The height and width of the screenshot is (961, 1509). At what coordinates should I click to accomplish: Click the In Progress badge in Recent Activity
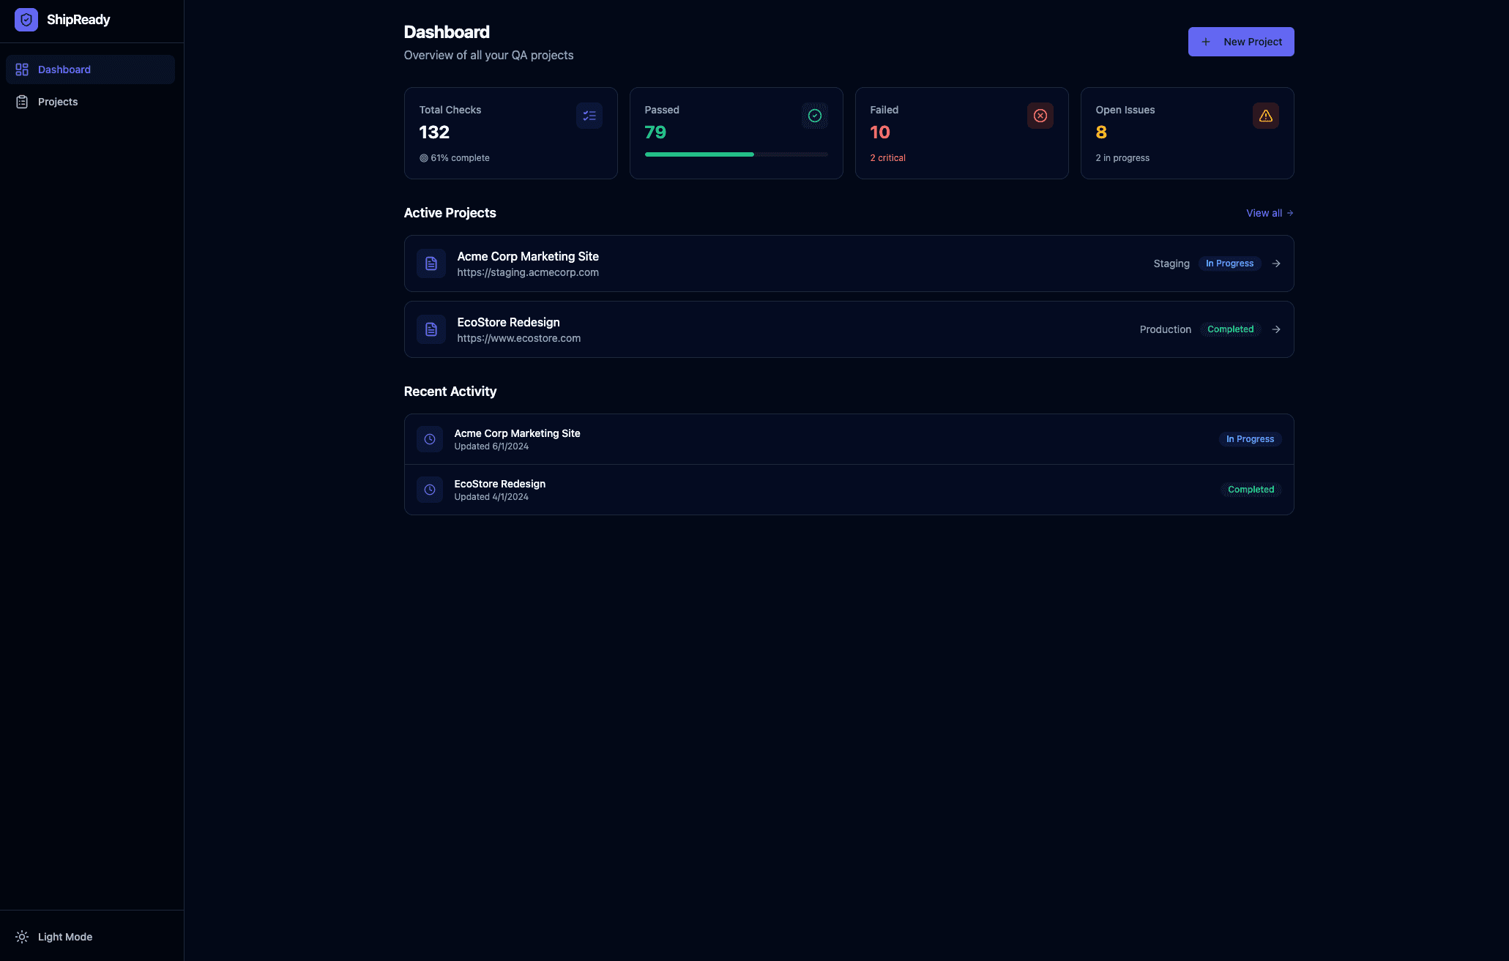pos(1251,439)
